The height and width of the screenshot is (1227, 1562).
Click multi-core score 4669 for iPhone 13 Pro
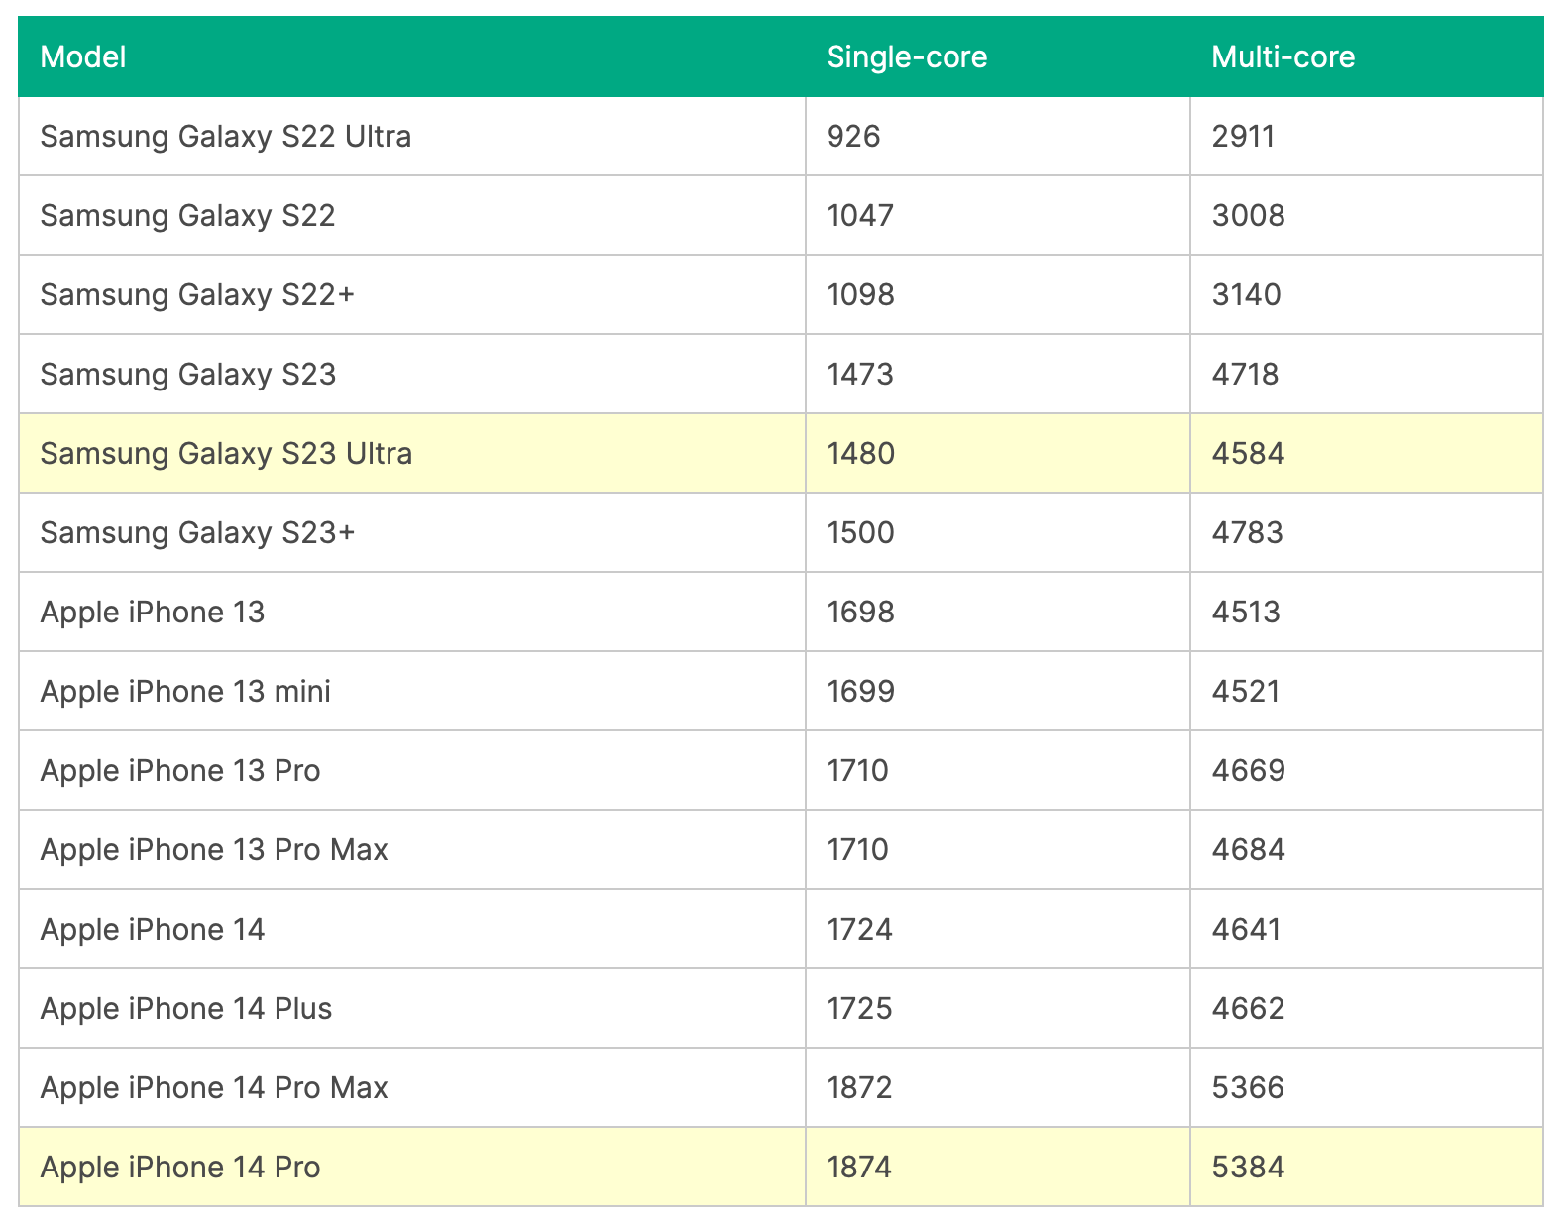pos(1248,771)
